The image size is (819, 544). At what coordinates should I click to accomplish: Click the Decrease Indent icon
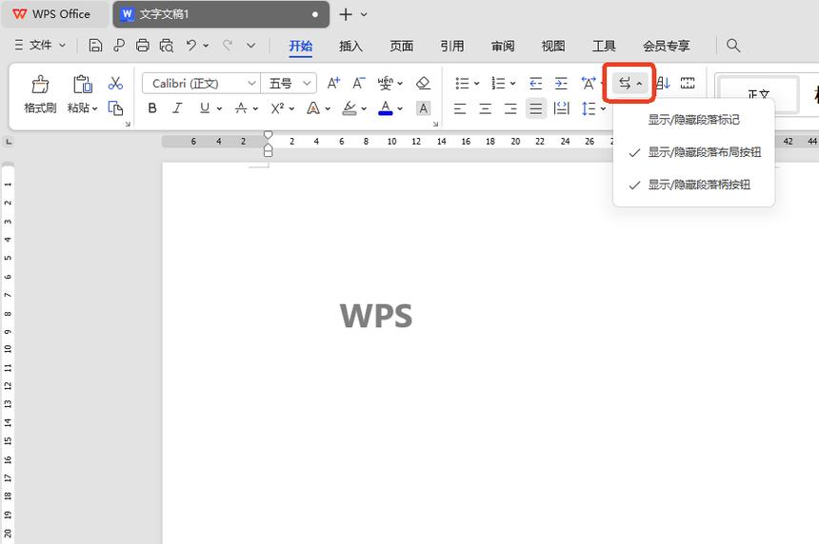tap(535, 83)
